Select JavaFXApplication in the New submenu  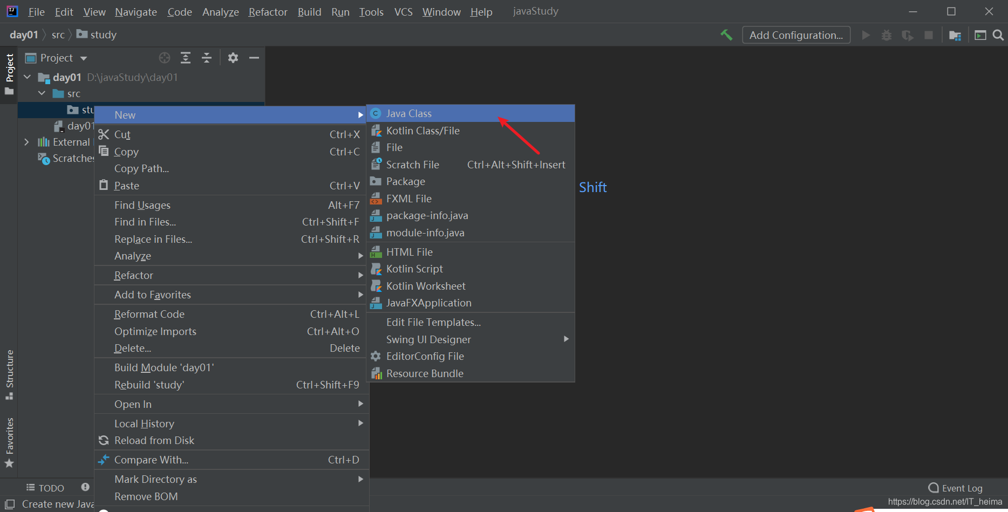tap(471, 303)
